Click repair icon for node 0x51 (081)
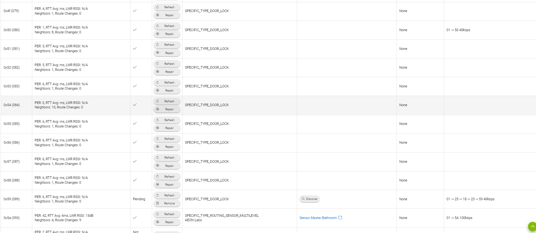 158,53
